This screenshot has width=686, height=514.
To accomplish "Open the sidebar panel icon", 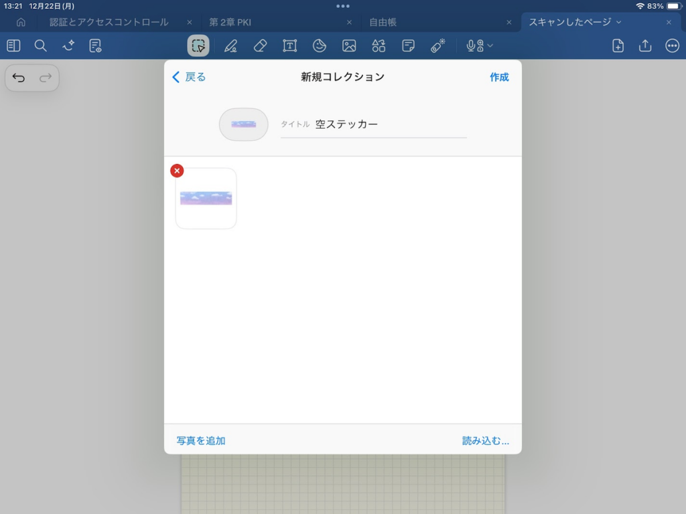I will 13,46.
